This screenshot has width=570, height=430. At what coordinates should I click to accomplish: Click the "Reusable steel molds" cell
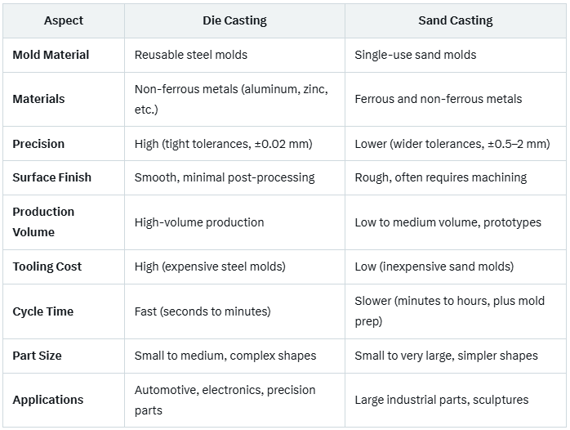pyautogui.click(x=190, y=55)
